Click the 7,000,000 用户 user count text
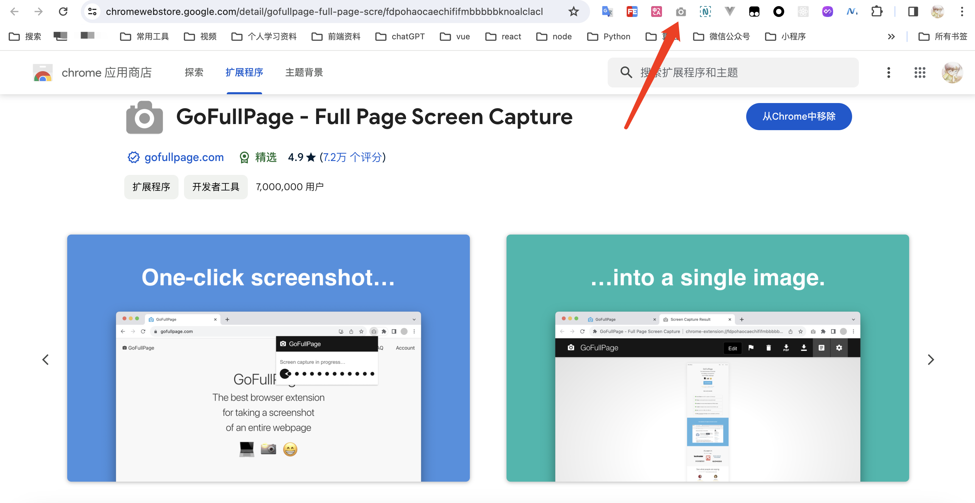 point(290,187)
